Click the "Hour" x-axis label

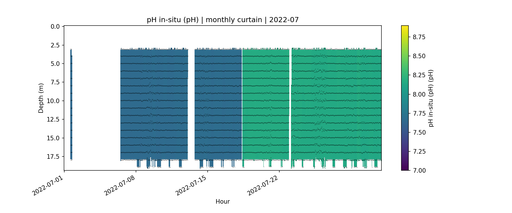tap(222, 202)
